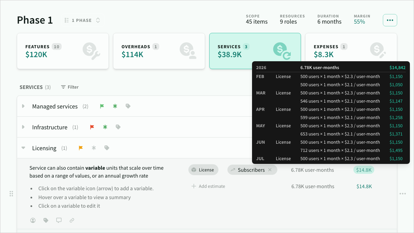
Task: Click the Add estimate link
Action: click(208, 186)
